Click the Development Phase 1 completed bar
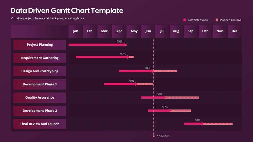The image size is (253, 142). point(120,84)
